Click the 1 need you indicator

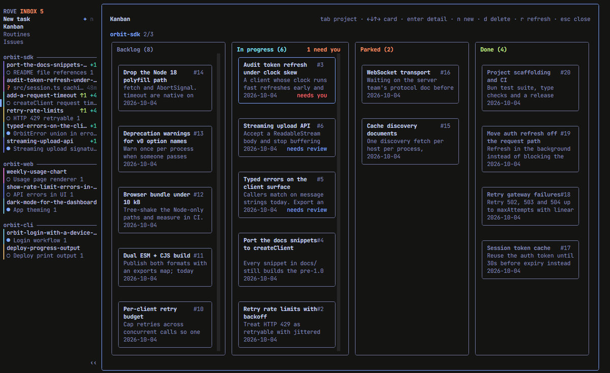(324, 49)
